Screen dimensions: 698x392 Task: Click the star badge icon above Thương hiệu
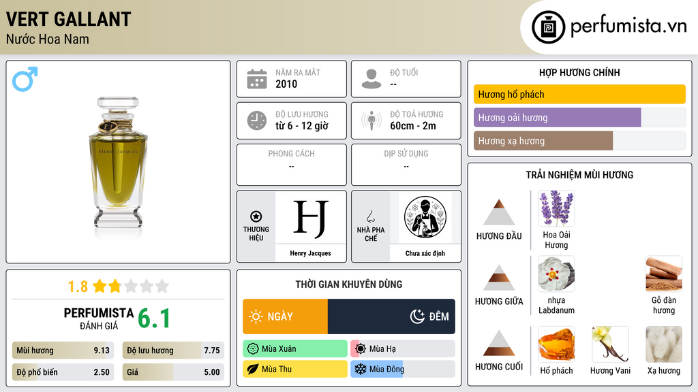pyautogui.click(x=256, y=216)
